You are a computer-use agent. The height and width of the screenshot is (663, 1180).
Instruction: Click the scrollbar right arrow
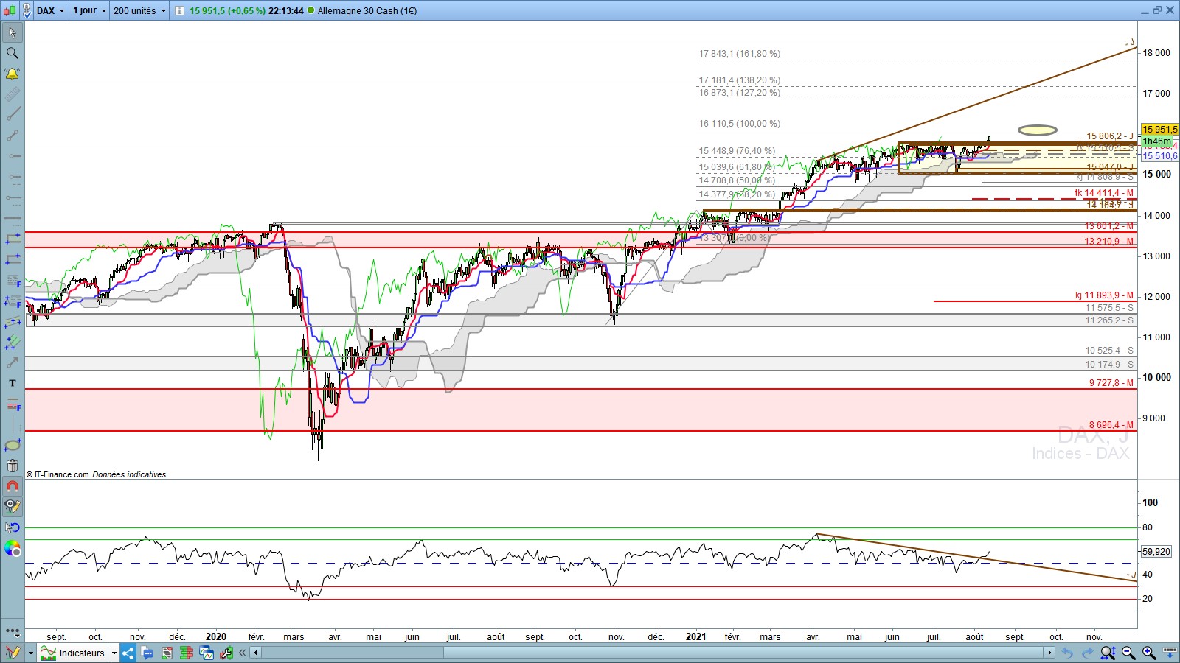[x=1049, y=653]
